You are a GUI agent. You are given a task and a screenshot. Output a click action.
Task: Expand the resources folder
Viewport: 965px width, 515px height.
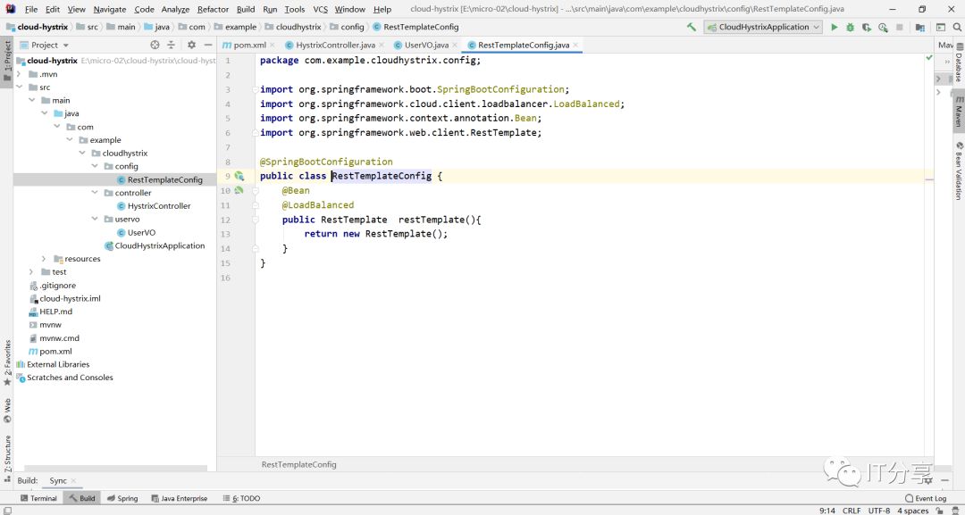[44, 259]
